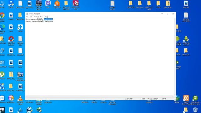Viewport: 201px width, 113px height.
Task: Select the Viber desktop icon
Action: point(48,4)
